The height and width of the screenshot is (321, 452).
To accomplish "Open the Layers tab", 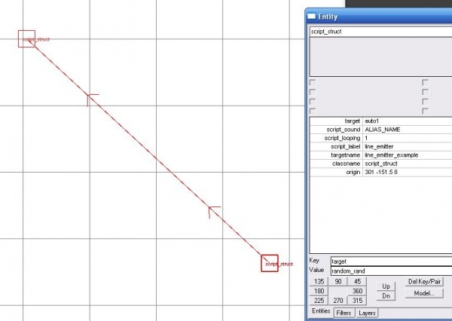I will pyautogui.click(x=368, y=312).
